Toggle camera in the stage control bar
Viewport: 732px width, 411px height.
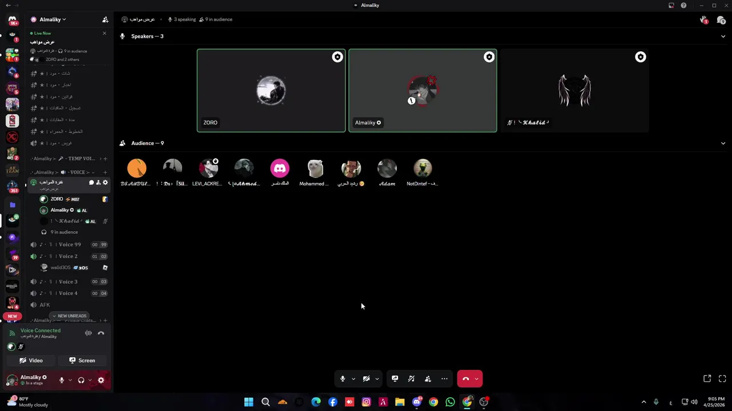pos(366,378)
